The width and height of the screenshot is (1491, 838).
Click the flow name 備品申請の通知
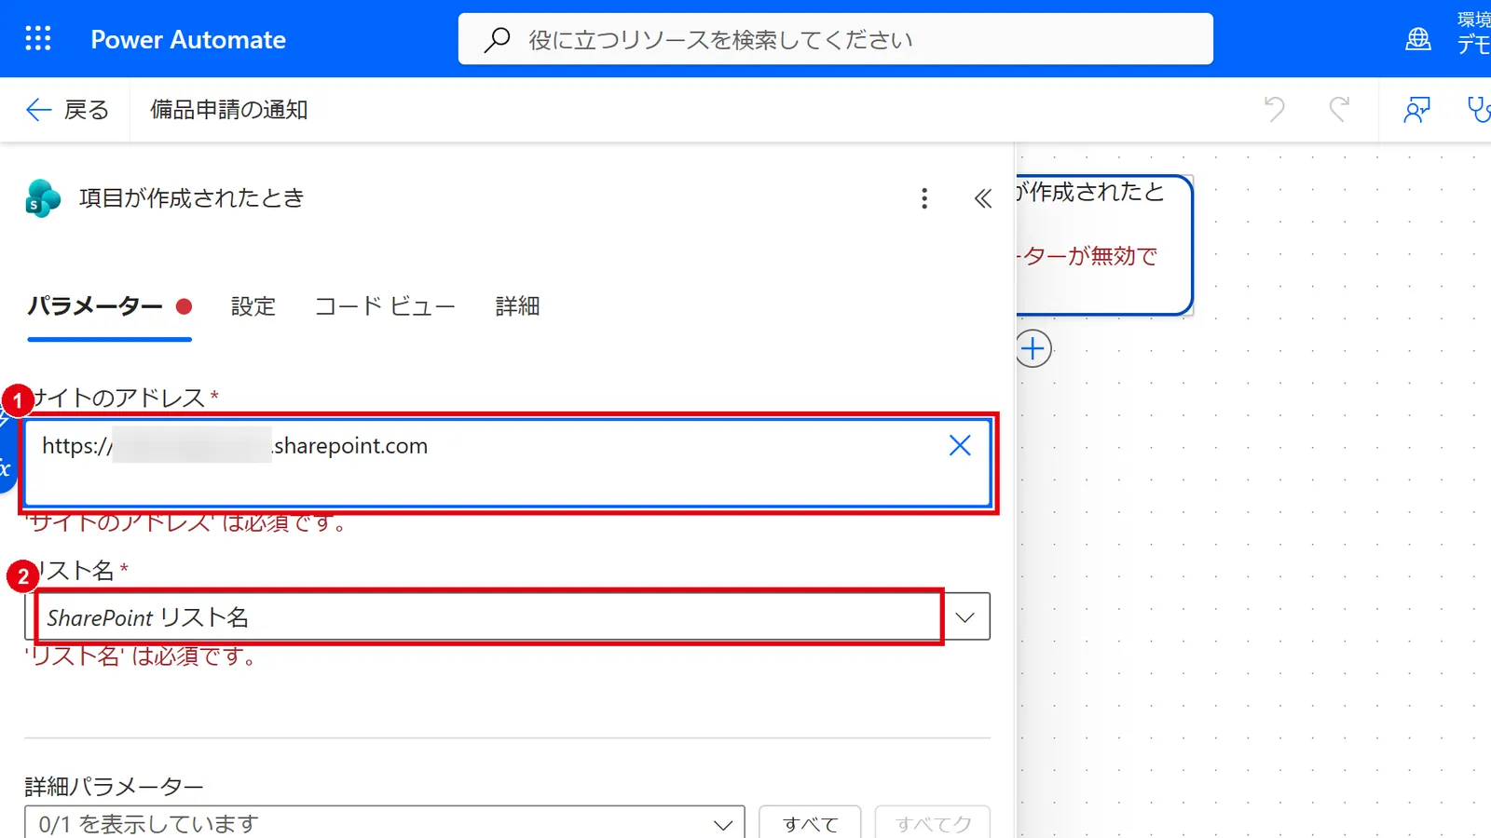[229, 110]
